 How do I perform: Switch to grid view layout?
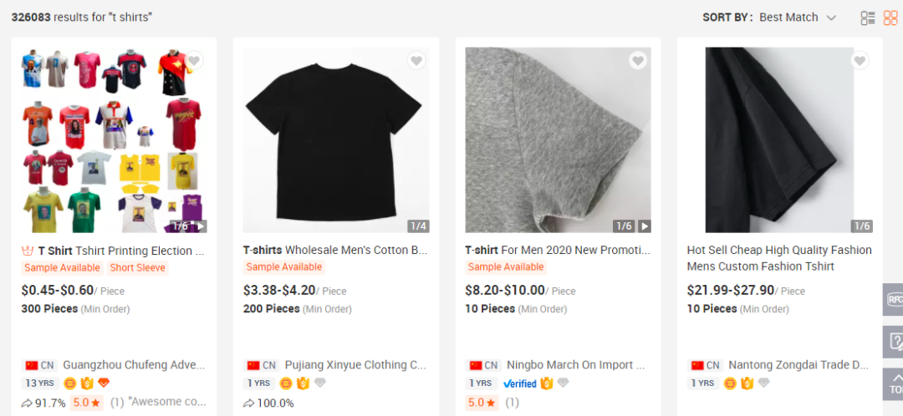[x=890, y=18]
